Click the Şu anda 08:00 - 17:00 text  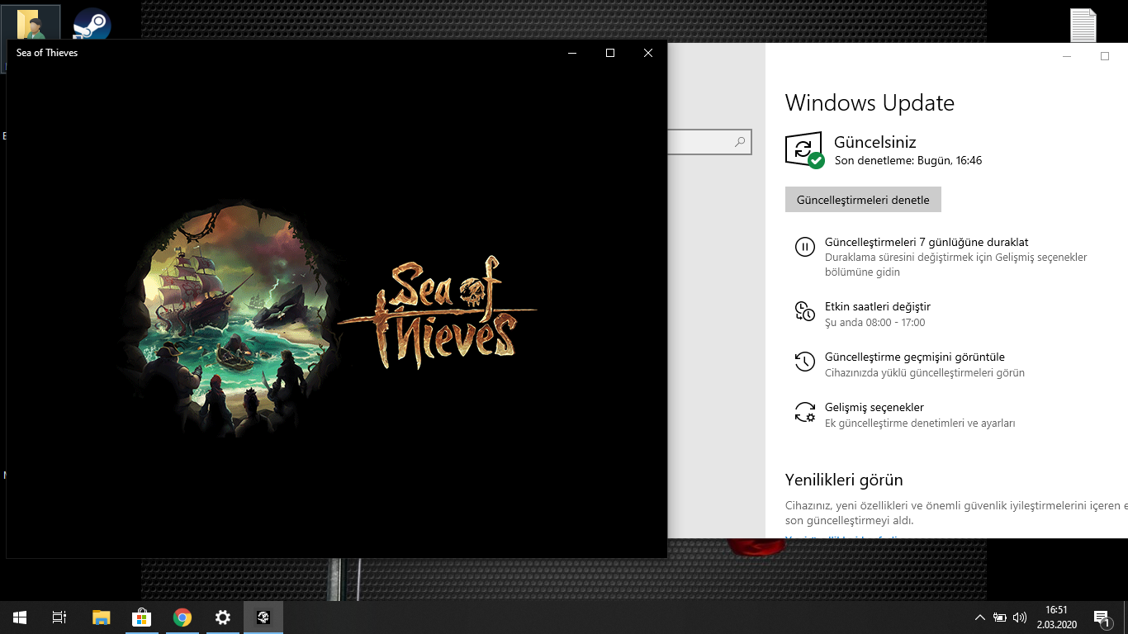[x=875, y=323]
